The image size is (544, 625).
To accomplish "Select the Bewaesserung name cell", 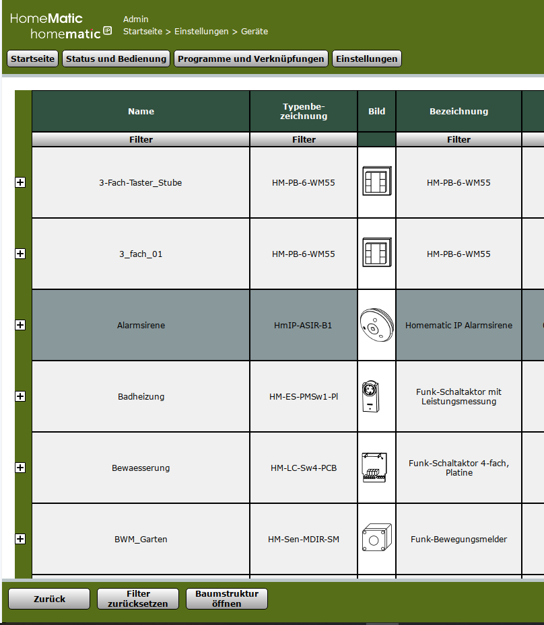I will [141, 468].
